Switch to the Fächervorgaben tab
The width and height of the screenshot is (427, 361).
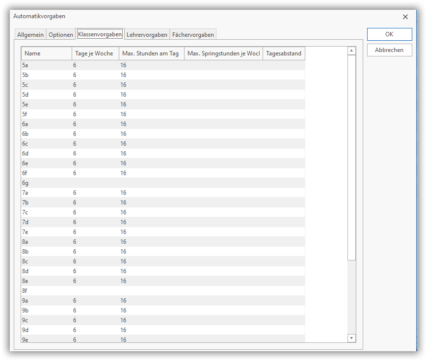coord(193,35)
